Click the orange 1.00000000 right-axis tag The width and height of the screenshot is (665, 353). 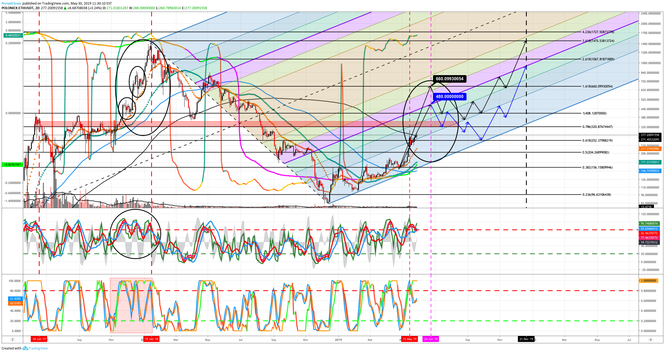[649, 281]
